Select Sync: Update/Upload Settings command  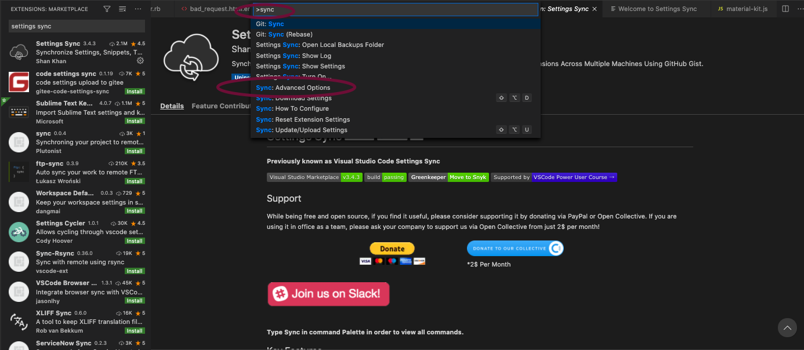pos(396,130)
